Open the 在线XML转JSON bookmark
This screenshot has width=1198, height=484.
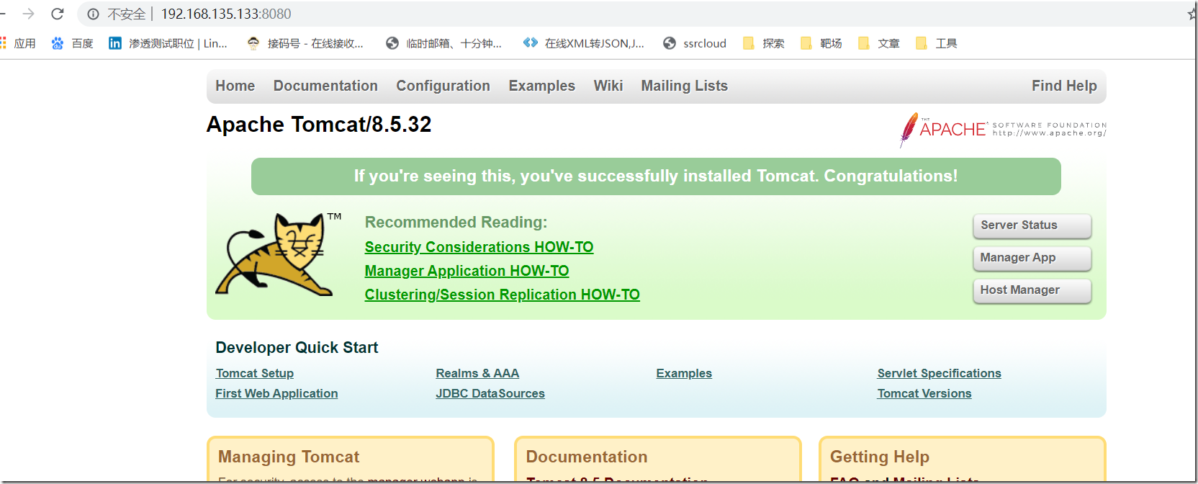click(x=583, y=43)
